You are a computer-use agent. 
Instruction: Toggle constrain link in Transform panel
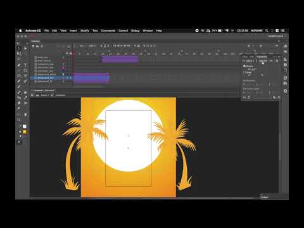[271, 61]
